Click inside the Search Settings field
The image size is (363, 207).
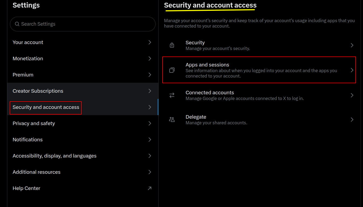(x=81, y=24)
